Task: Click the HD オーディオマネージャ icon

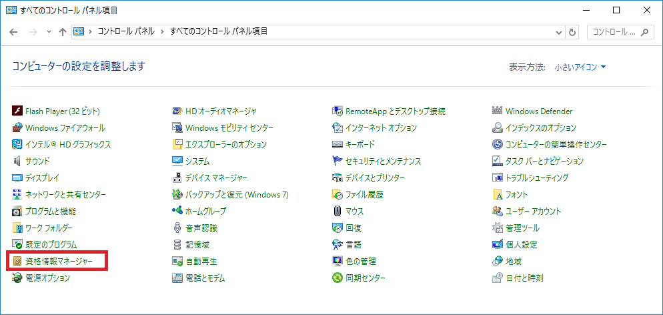Action: (x=177, y=111)
